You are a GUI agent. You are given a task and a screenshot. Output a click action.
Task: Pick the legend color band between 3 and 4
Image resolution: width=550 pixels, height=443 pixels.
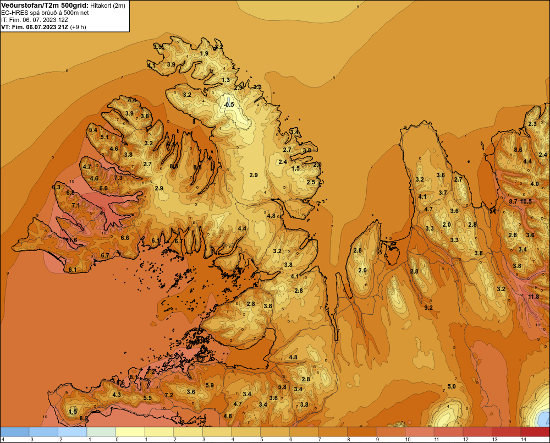pyautogui.click(x=217, y=432)
